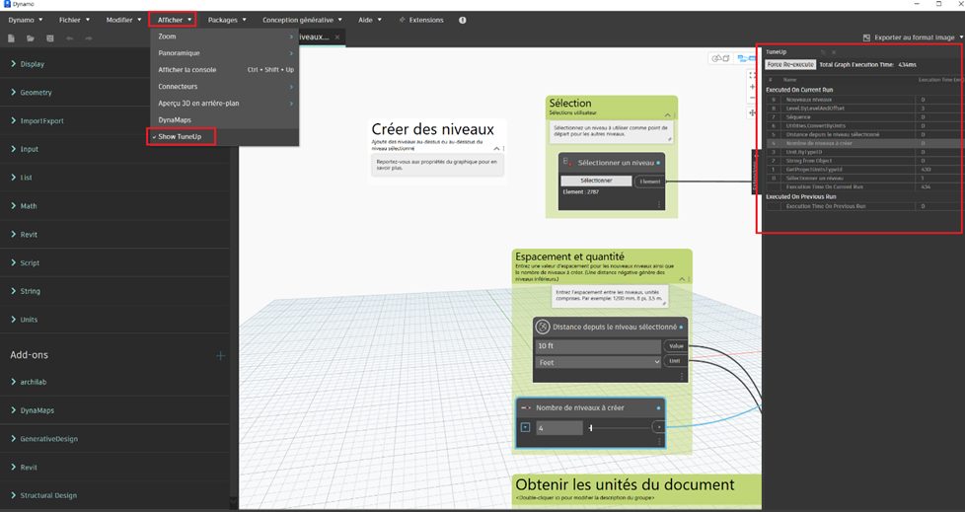Click the zoom in plus icon
This screenshot has width=965, height=512.
[x=752, y=87]
